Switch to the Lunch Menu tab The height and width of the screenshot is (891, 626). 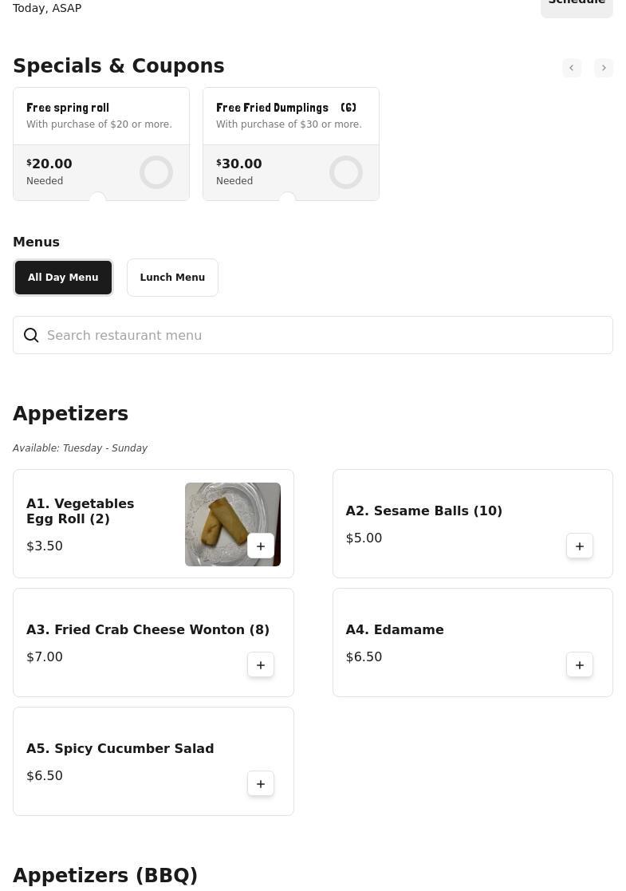[172, 278]
